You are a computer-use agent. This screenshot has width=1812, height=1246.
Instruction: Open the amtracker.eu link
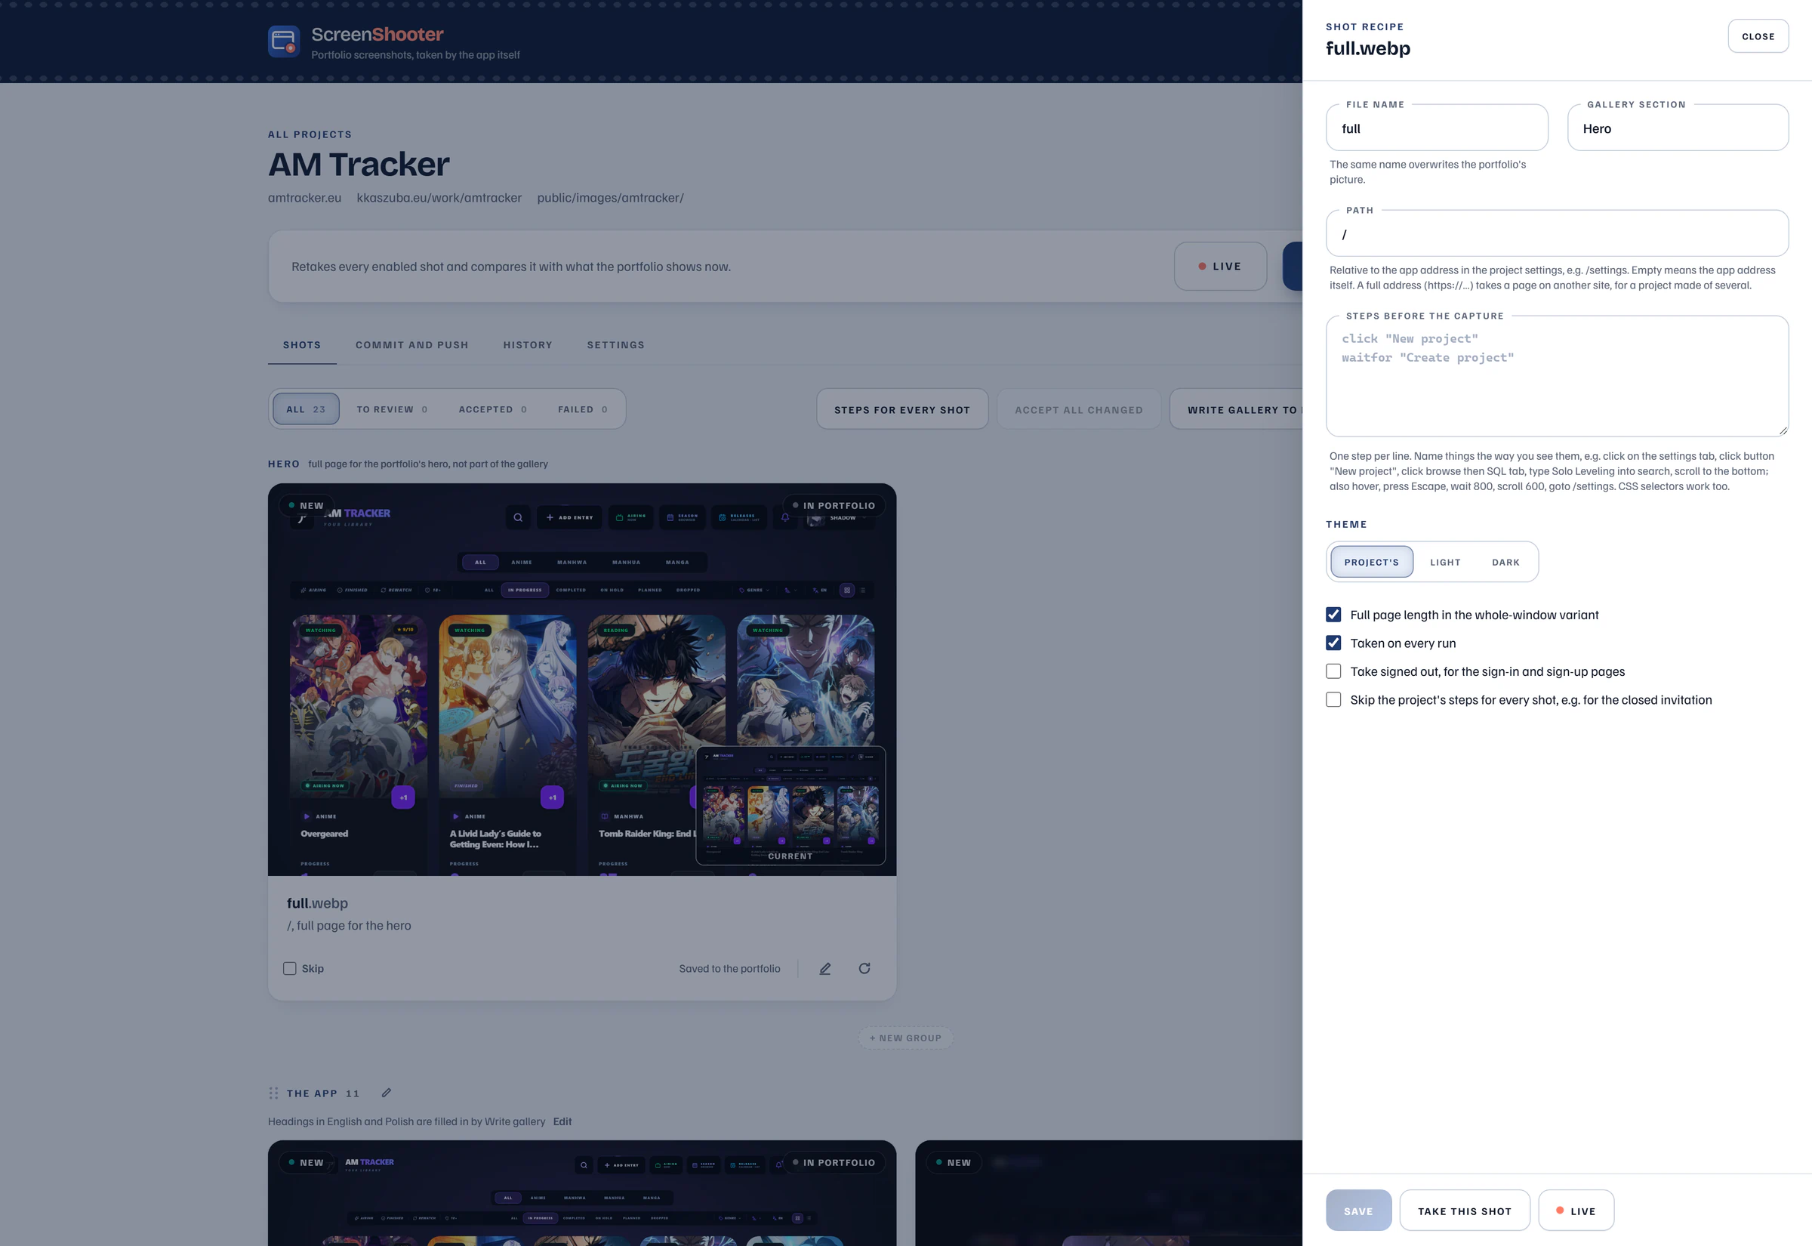(x=304, y=199)
